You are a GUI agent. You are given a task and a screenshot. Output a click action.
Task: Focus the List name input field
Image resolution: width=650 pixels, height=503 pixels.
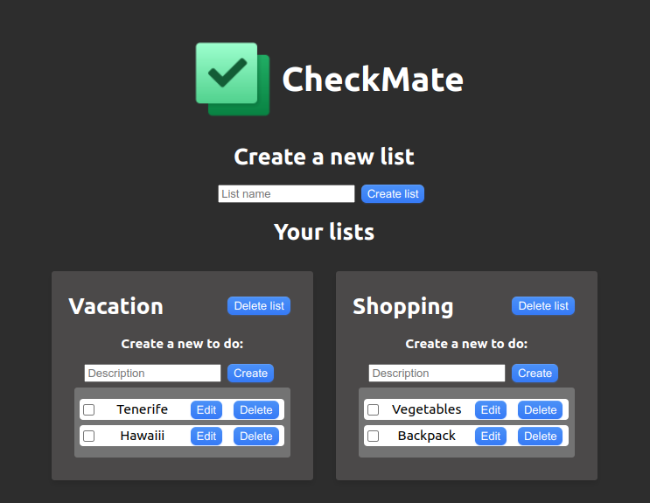[x=286, y=193]
